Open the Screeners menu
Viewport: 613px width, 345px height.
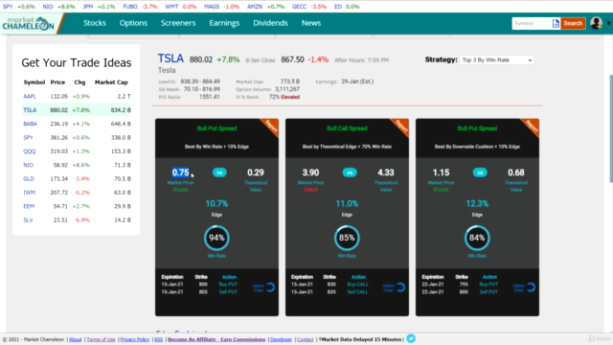point(178,23)
